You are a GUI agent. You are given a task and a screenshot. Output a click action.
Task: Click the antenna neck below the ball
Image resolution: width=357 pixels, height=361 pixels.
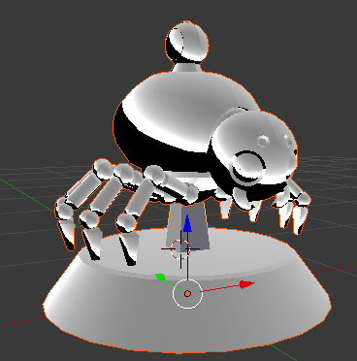(x=187, y=68)
